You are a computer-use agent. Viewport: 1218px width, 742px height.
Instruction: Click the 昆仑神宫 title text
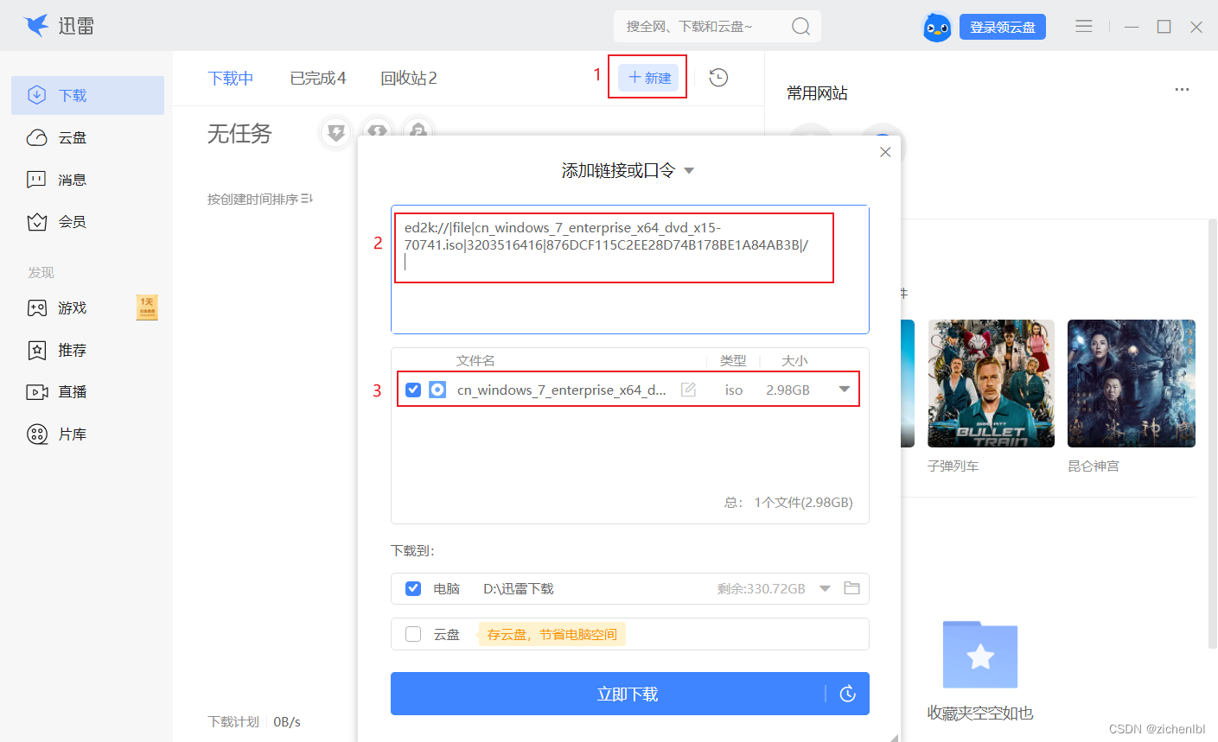pyautogui.click(x=1094, y=466)
